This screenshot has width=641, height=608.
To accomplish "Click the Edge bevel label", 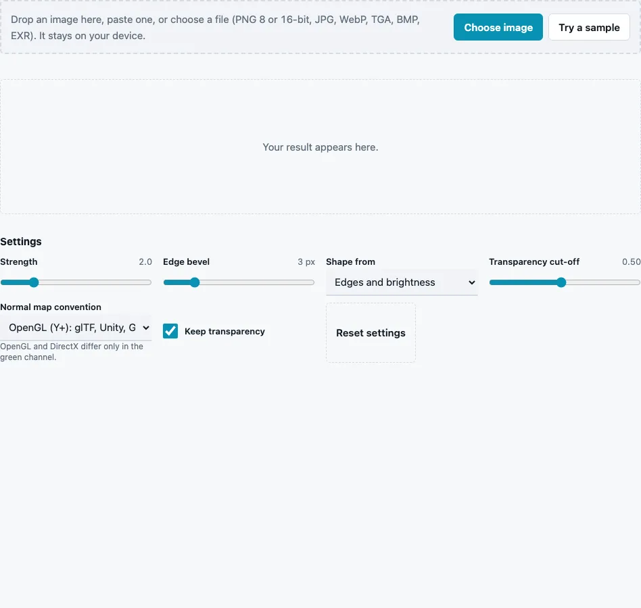I will (187, 261).
